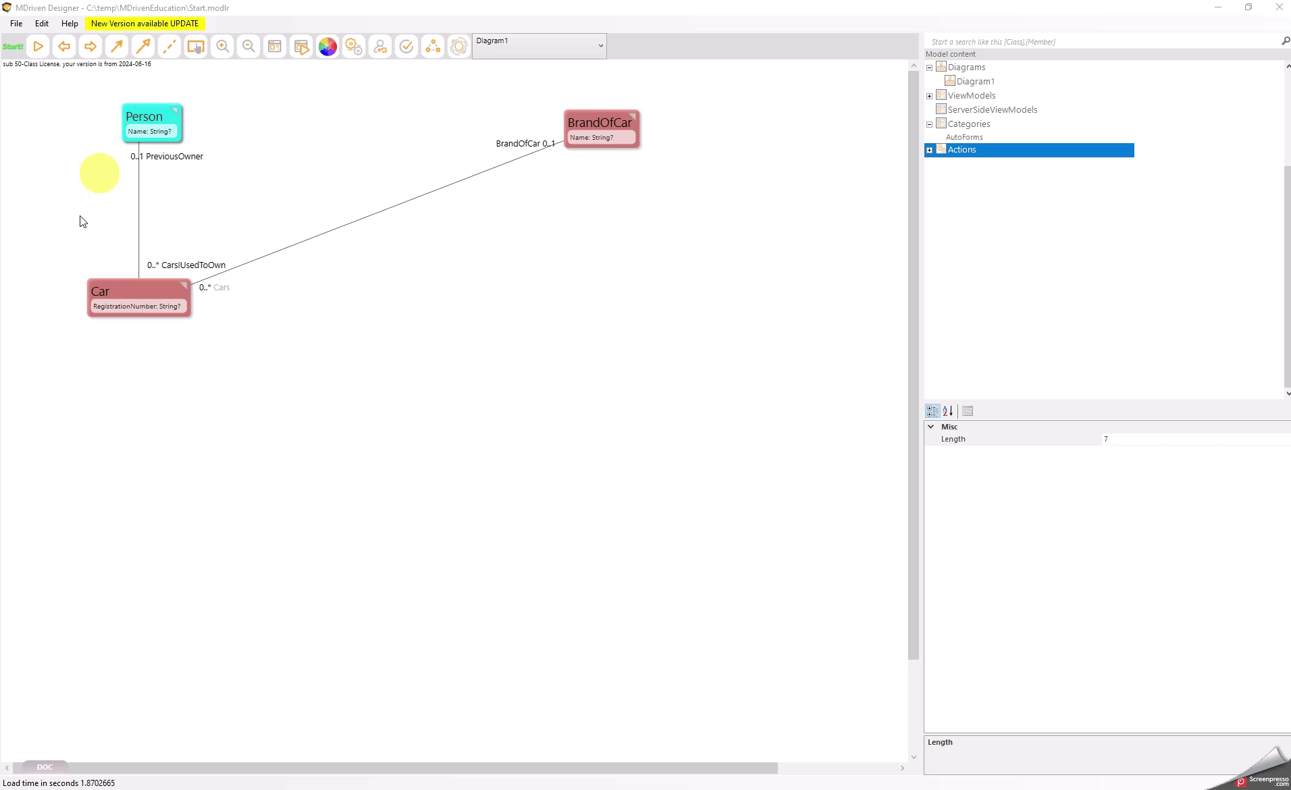Open the Diagram1 dropdown selector

click(x=539, y=46)
